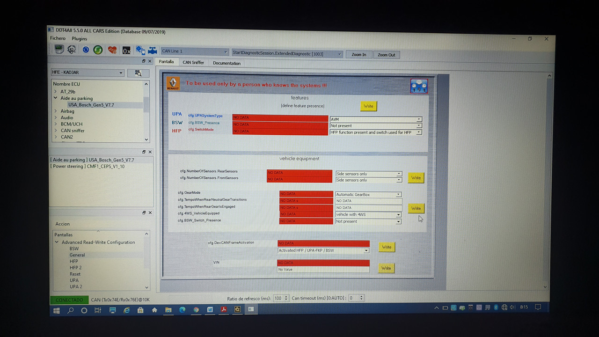The width and height of the screenshot is (599, 337).
Task: Open Cortana from the taskbar
Action: [84, 310]
